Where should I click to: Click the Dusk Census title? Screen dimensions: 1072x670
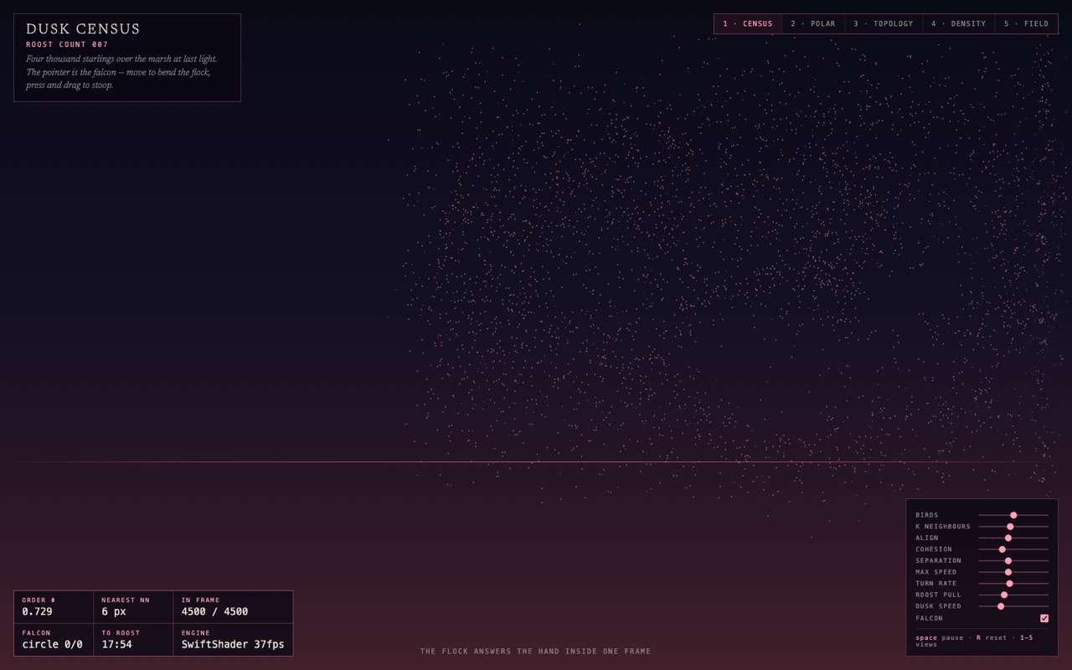click(x=83, y=29)
